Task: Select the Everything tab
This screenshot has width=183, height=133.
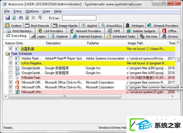Action: click(16, 36)
